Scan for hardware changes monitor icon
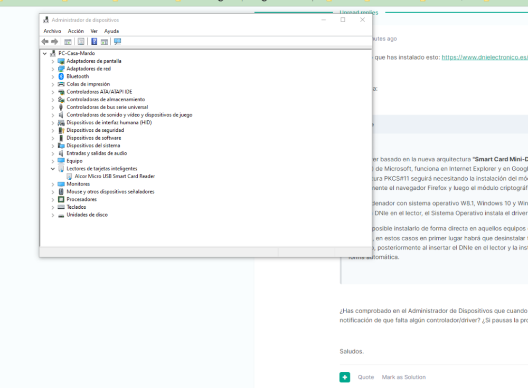528x388 pixels. pos(118,42)
